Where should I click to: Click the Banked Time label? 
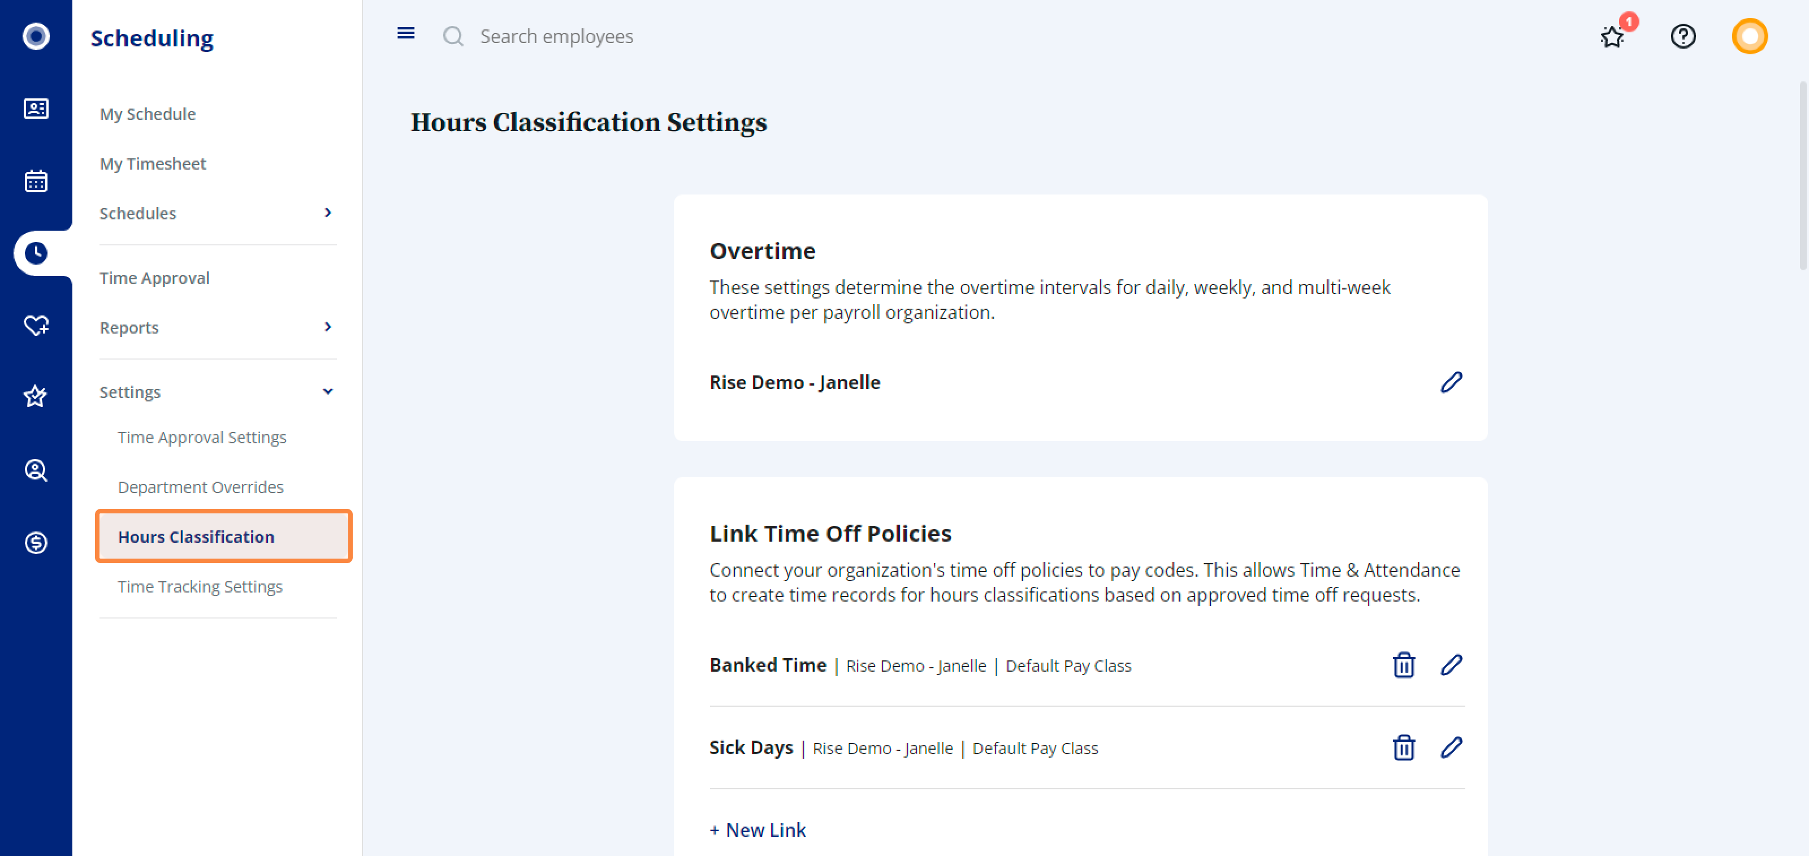pyautogui.click(x=768, y=665)
